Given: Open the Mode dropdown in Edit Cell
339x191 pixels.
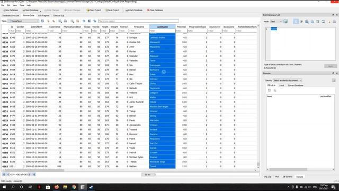Looking at the screenshot, I should point(276,21).
